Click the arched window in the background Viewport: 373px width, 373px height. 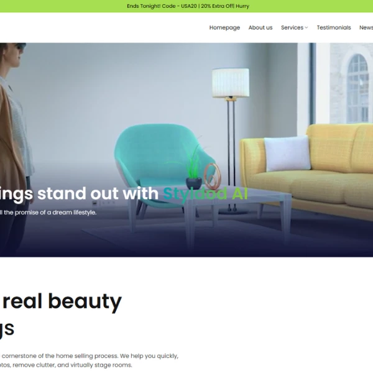pyautogui.click(x=358, y=88)
